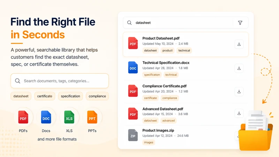Click the orange 'in Seconds' heading
Viewport: 279px width, 157px height.
point(38,35)
